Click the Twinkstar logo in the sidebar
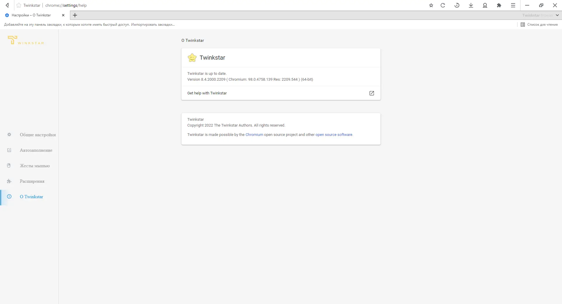 [26, 40]
